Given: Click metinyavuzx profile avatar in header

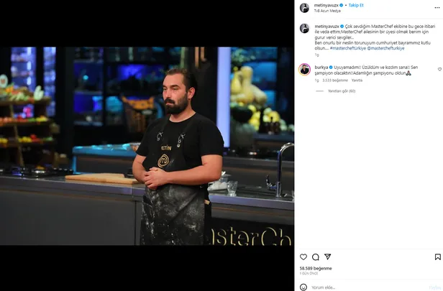Looking at the screenshot, I should 305,8.
